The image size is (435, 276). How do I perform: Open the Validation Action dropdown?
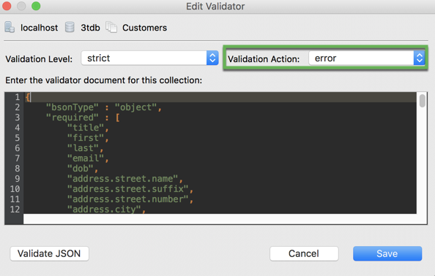367,58
